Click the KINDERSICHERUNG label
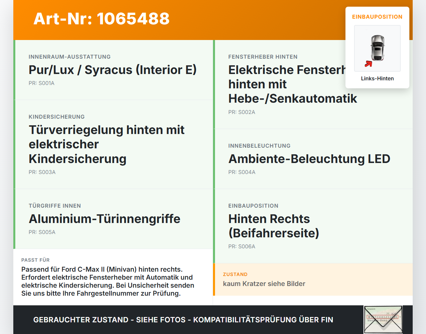This screenshot has height=334, width=426. tap(57, 117)
